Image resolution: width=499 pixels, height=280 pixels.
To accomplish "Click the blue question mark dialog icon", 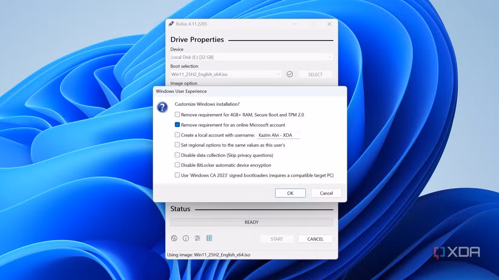I will click(162, 107).
